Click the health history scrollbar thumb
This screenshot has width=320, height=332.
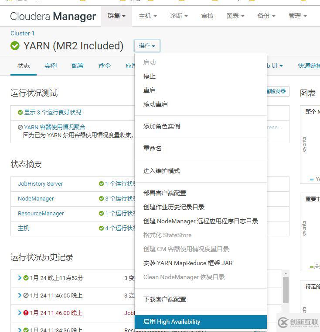(x=286, y=290)
